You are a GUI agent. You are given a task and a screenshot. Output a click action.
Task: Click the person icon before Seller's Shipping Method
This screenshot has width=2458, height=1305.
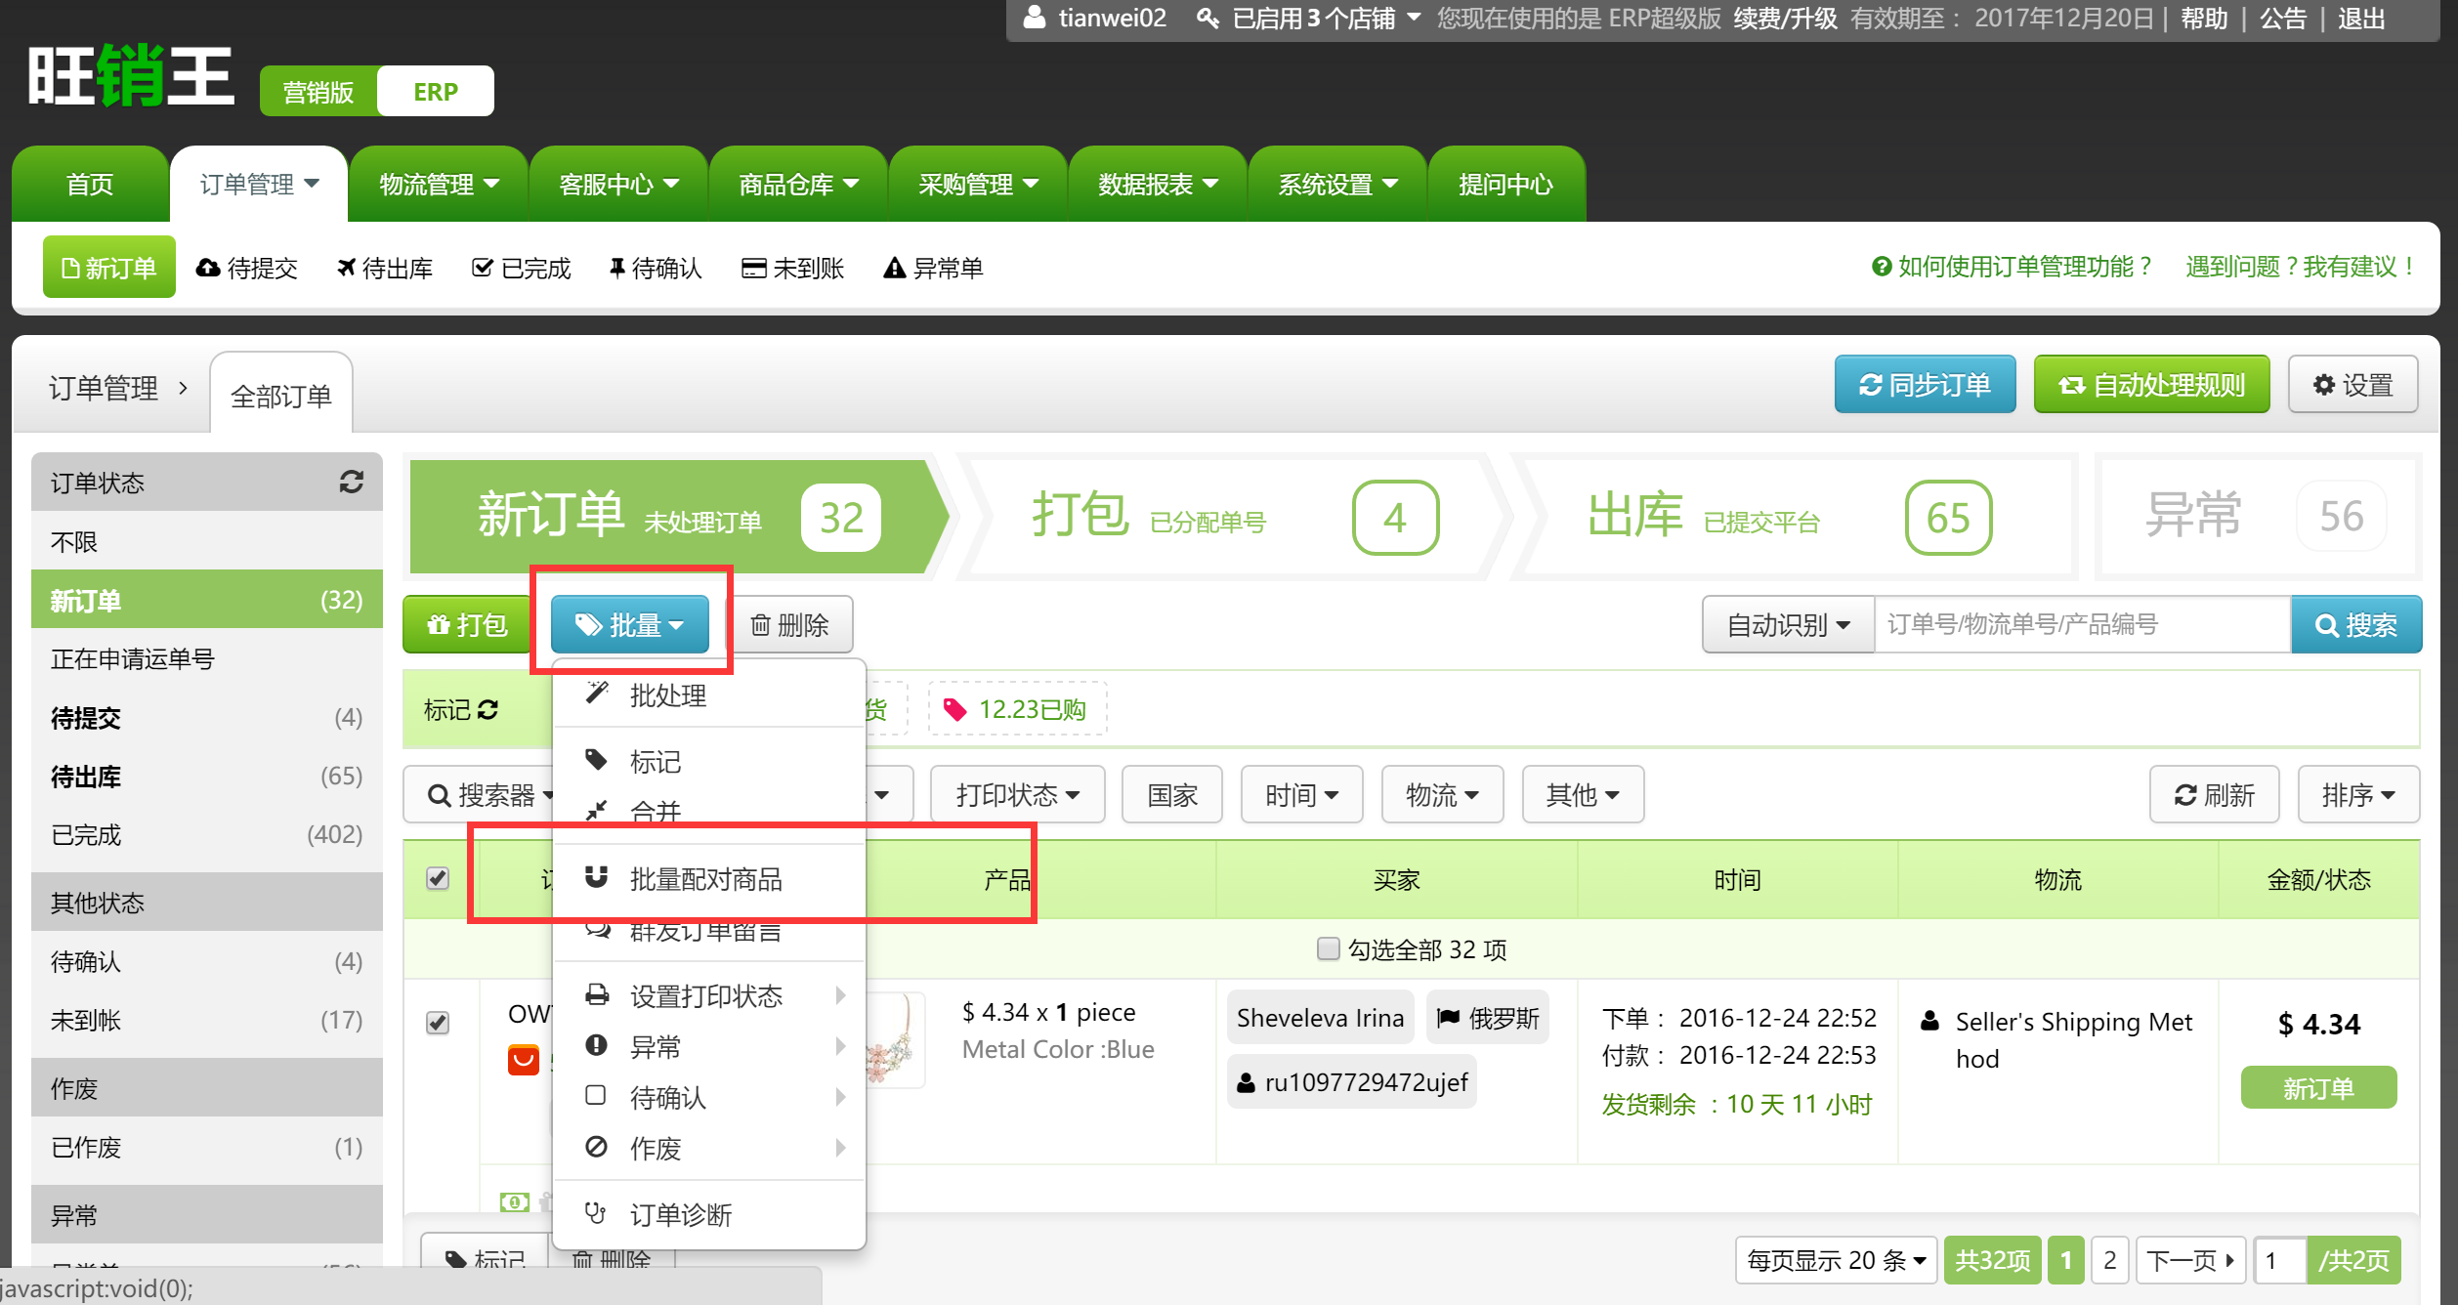(x=1930, y=1022)
